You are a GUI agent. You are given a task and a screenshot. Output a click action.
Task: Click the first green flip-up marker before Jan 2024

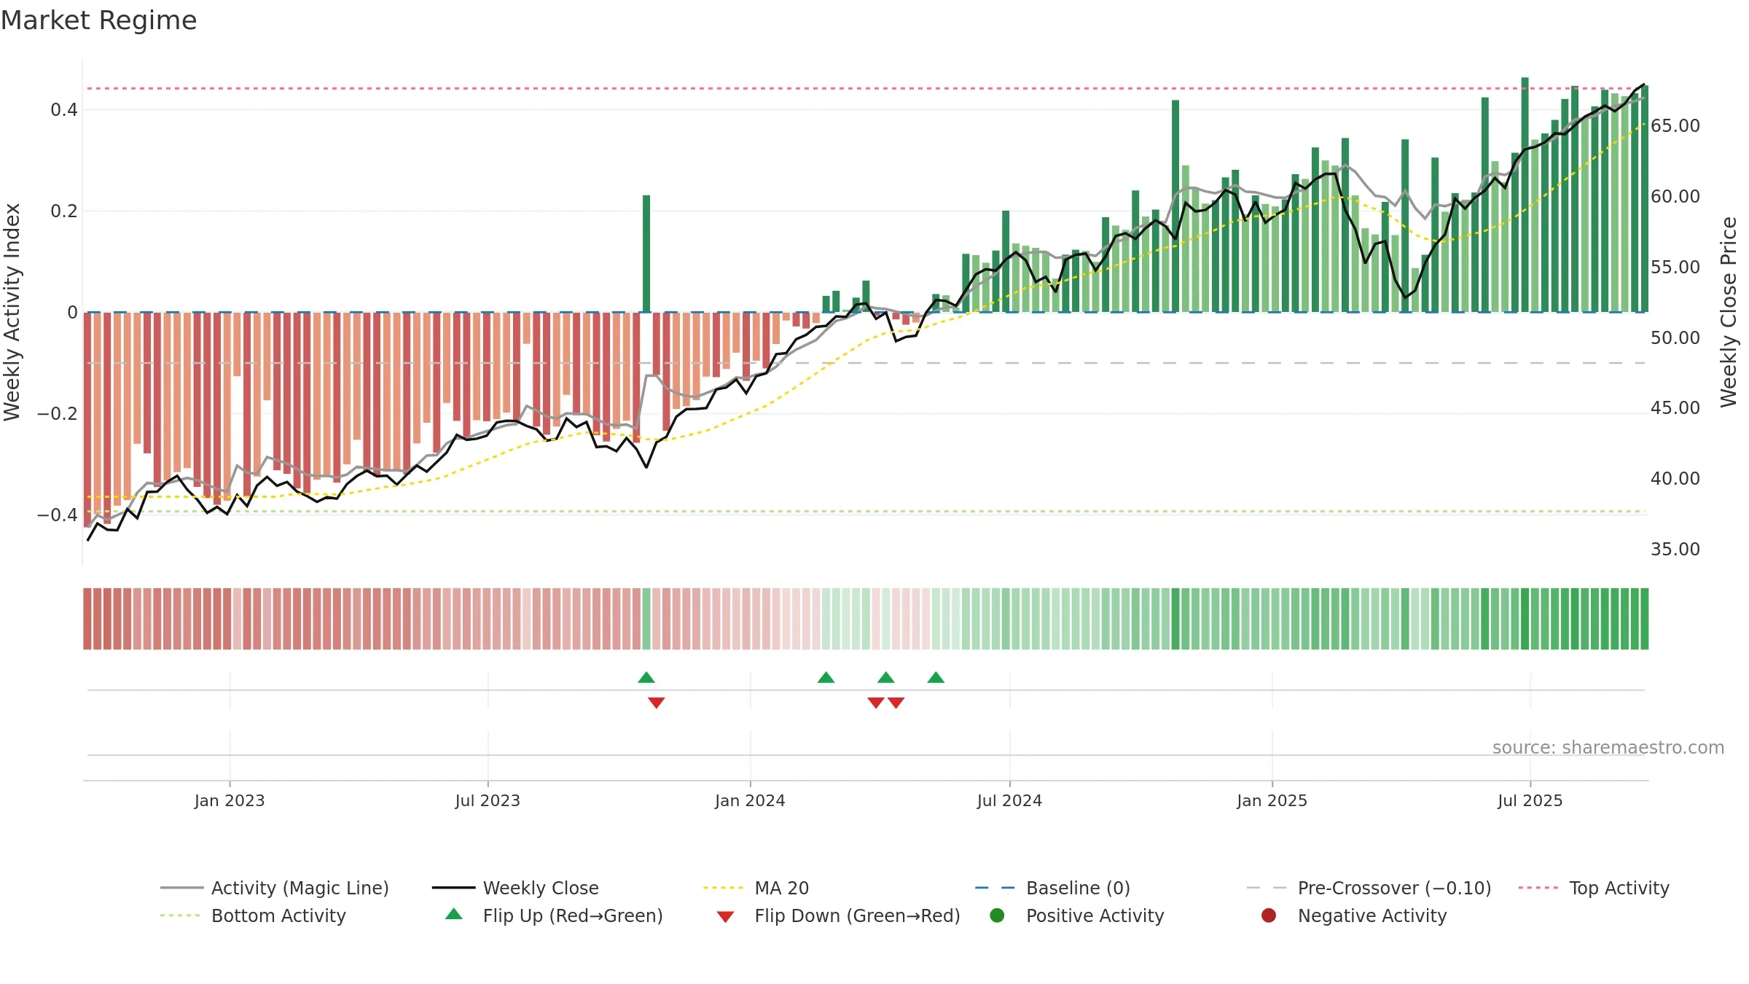pyautogui.click(x=646, y=677)
